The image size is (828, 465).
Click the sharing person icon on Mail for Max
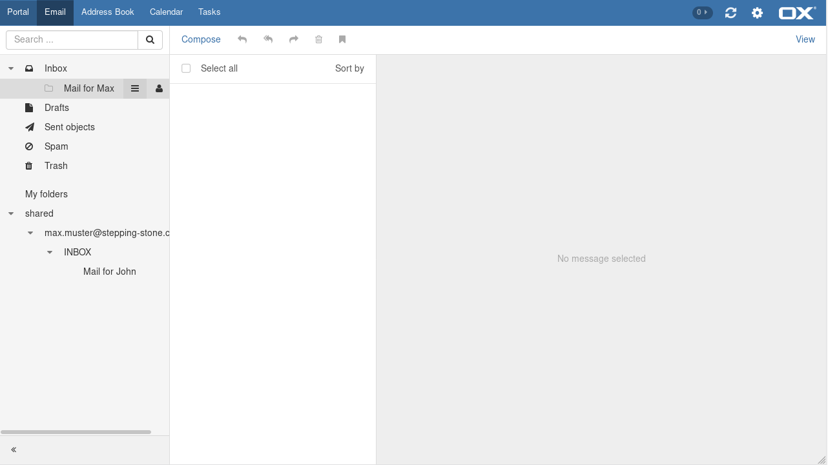[159, 88]
